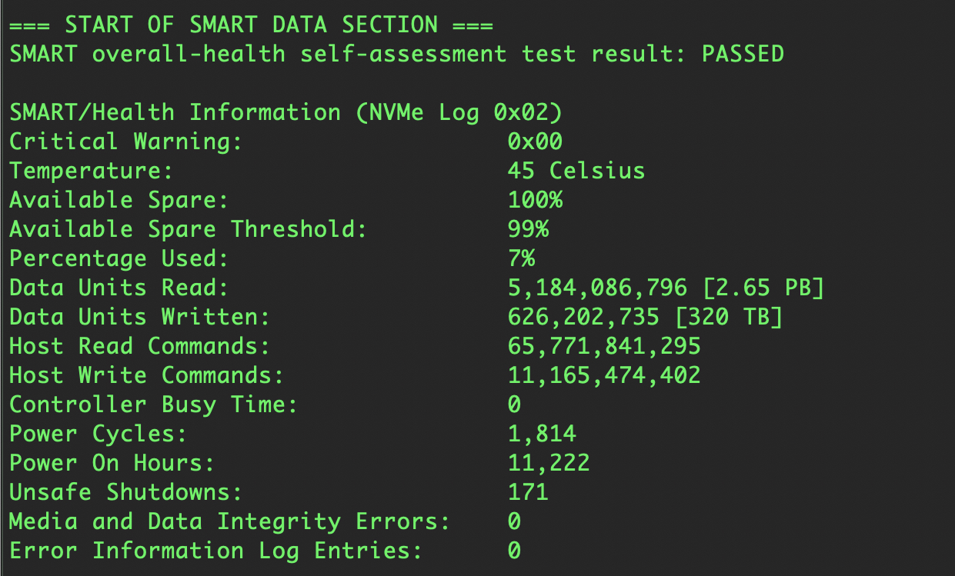Viewport: 955px width, 576px height.
Task: Click the Data Units Written number
Action: tap(583, 317)
